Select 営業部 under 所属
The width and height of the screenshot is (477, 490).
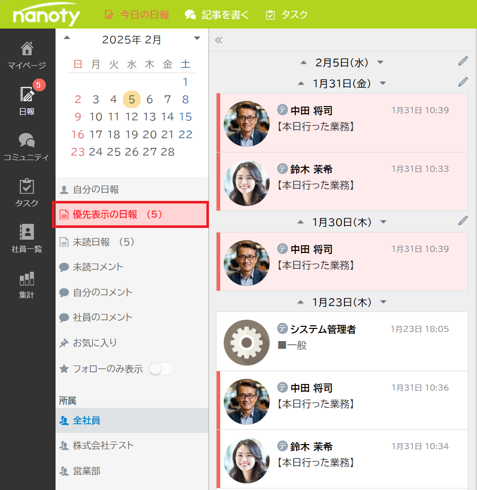(x=132, y=471)
